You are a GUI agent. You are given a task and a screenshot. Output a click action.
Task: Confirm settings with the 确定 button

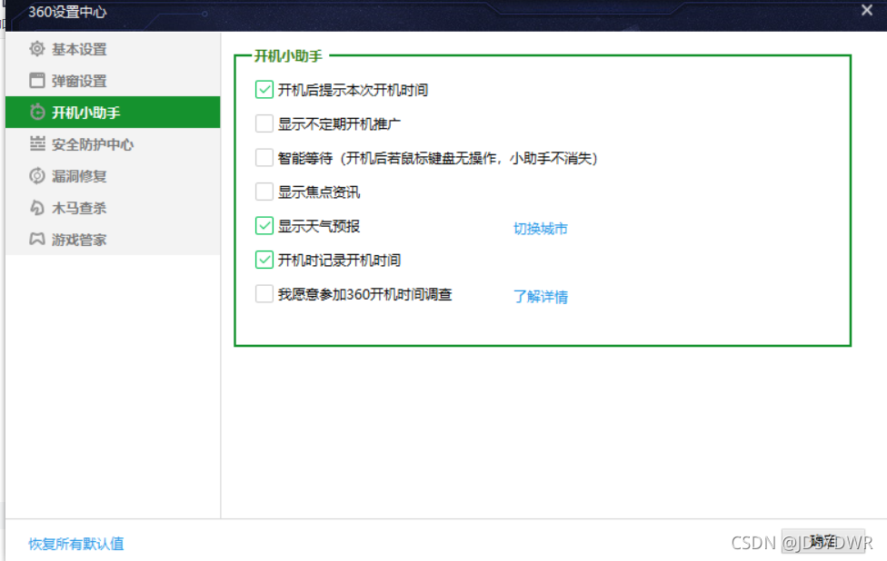(x=823, y=541)
